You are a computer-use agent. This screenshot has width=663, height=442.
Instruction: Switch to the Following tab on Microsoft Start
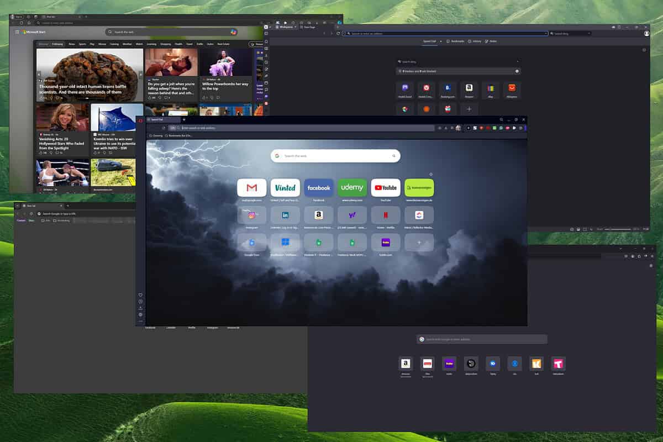(57, 44)
